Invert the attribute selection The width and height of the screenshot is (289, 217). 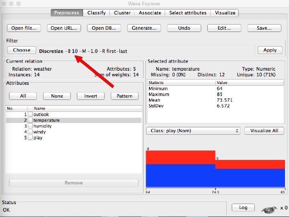90,96
